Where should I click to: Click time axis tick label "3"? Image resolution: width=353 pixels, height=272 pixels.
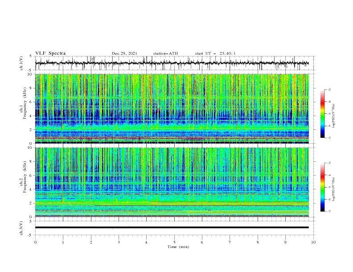click(x=119, y=242)
